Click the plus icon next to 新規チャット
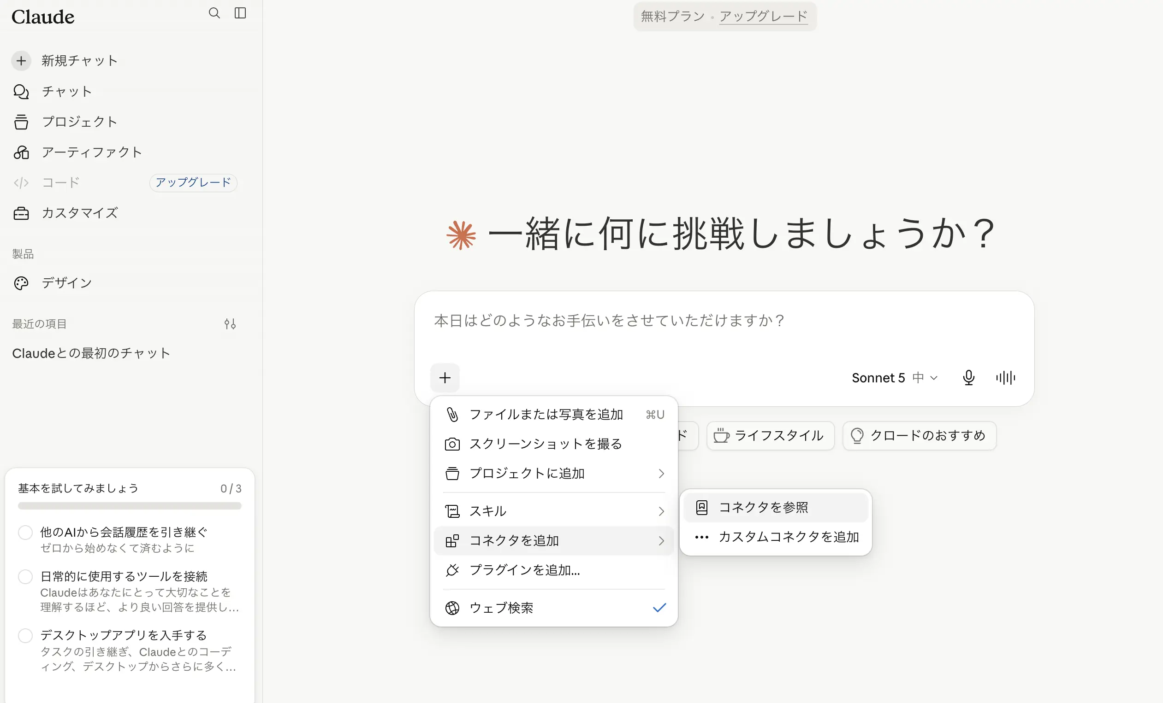1163x703 pixels. pyautogui.click(x=21, y=61)
